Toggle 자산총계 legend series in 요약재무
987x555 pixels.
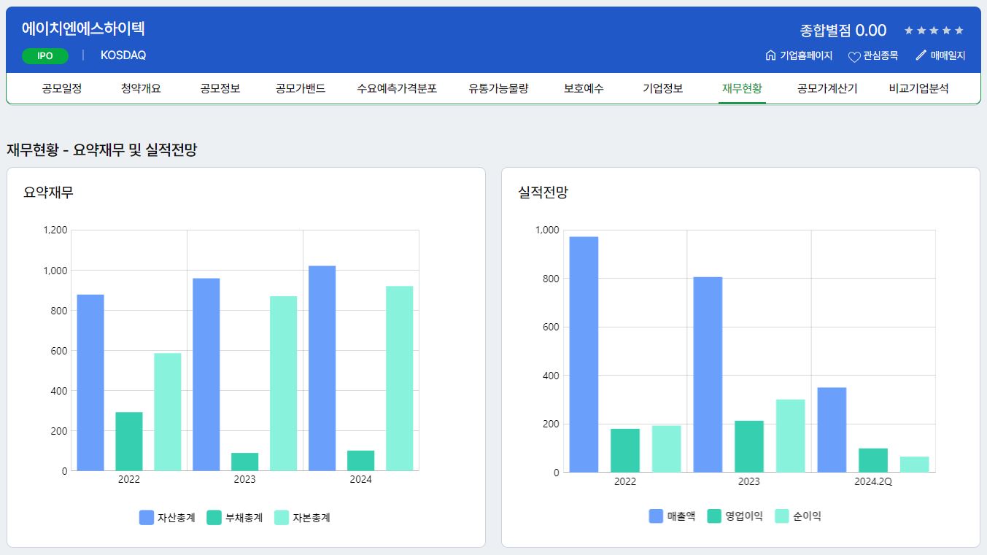168,518
